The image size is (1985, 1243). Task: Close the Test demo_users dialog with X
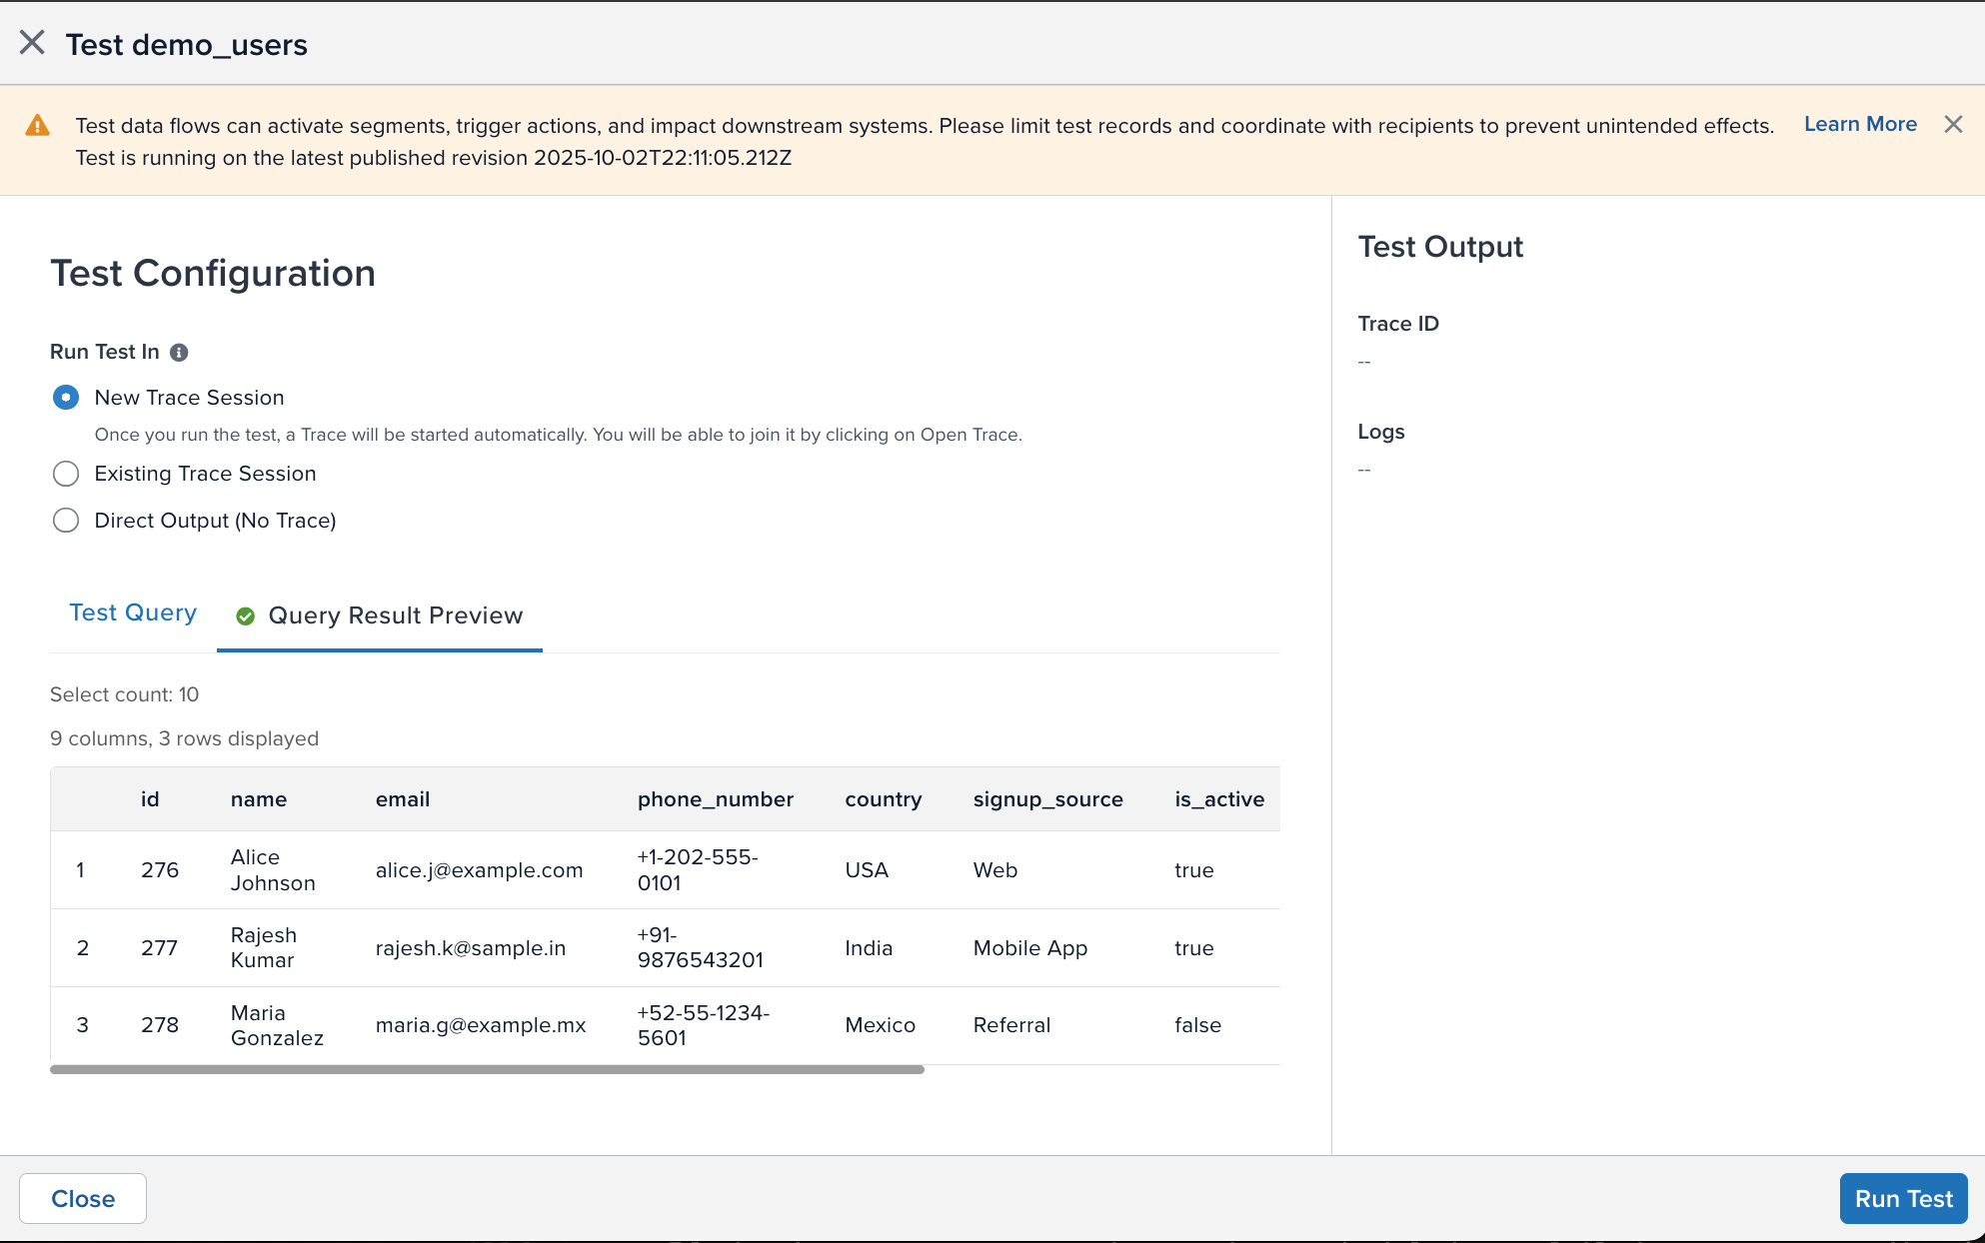click(32, 43)
